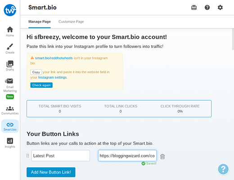Click the Your Button Links heading
The width and height of the screenshot is (234, 180).
pos(53,134)
